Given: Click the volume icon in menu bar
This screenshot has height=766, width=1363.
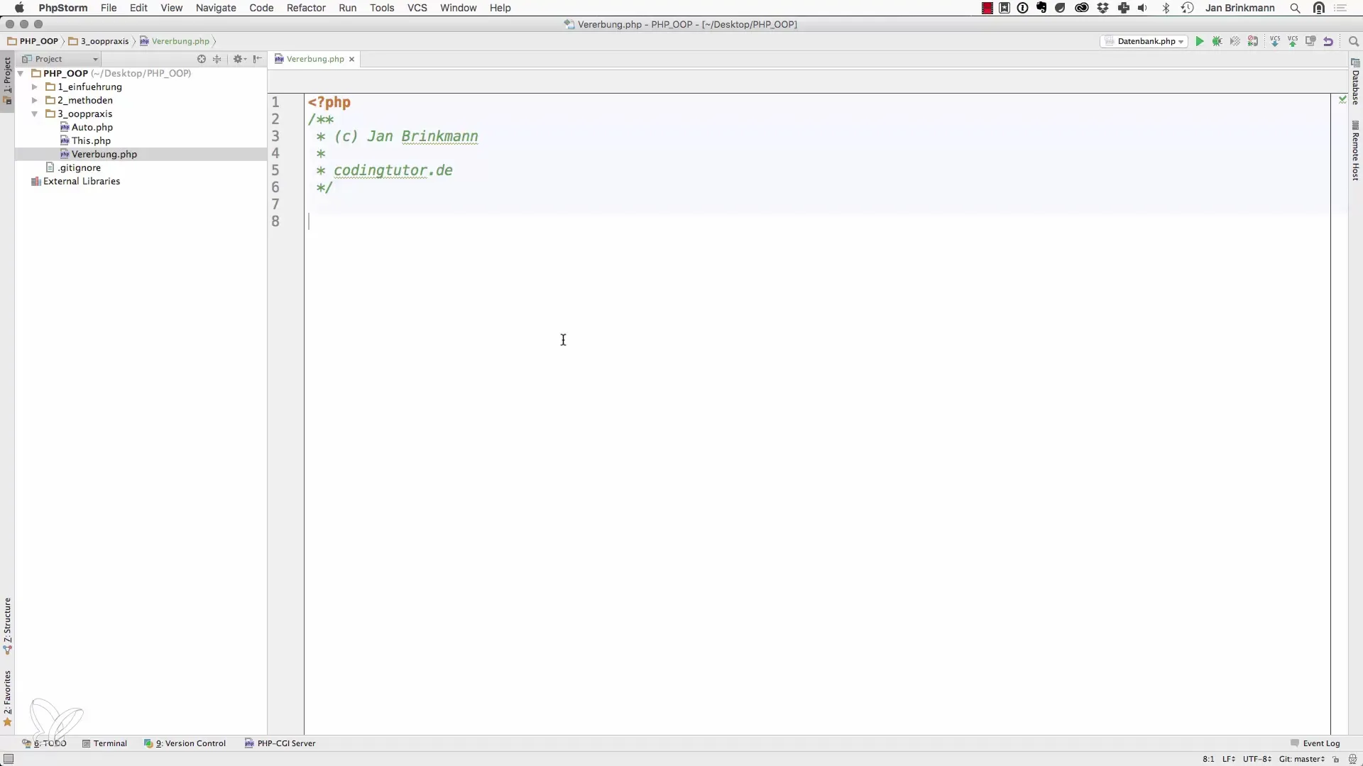Looking at the screenshot, I should coord(1142,8).
